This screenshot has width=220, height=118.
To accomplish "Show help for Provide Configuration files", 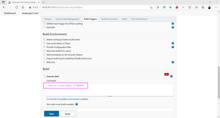I will point(173,47).
